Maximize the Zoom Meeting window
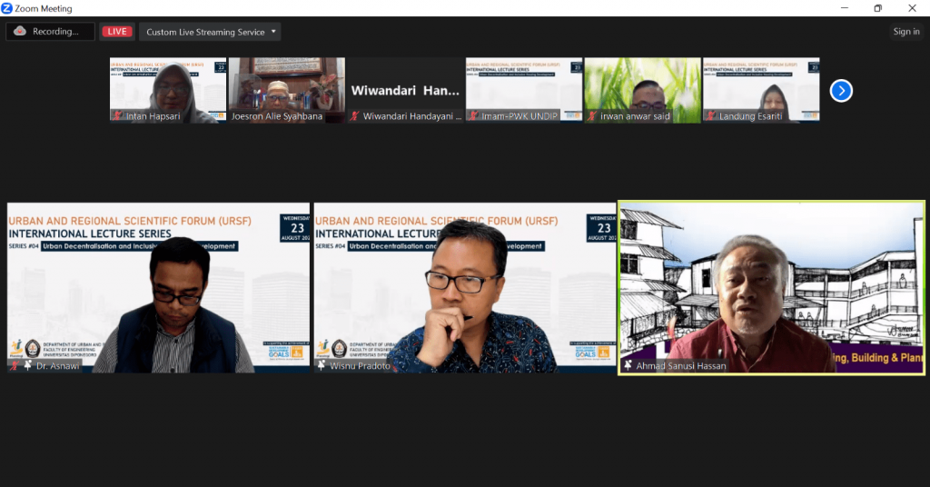The height and width of the screenshot is (487, 930). (x=877, y=8)
